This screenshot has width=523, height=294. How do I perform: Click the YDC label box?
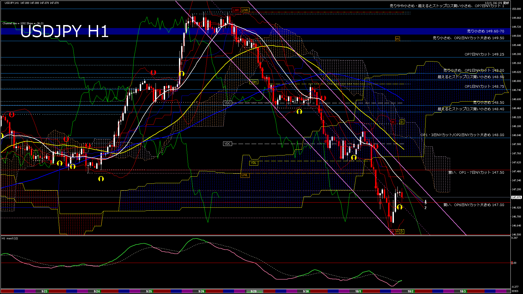pos(227,144)
